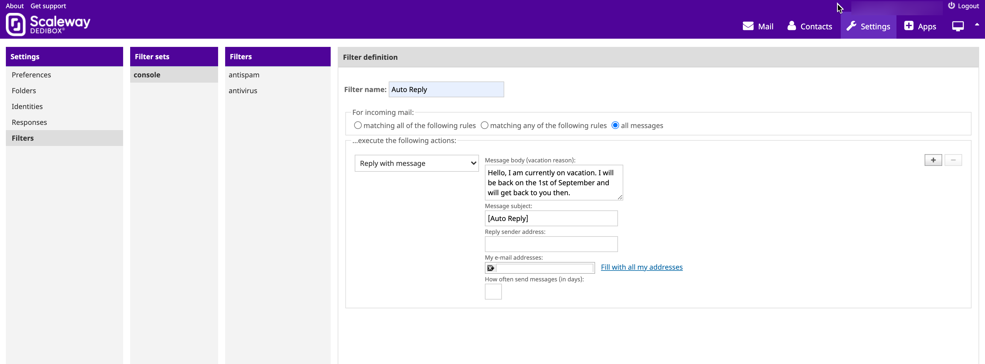Click the Mail envelope icon

click(x=748, y=26)
